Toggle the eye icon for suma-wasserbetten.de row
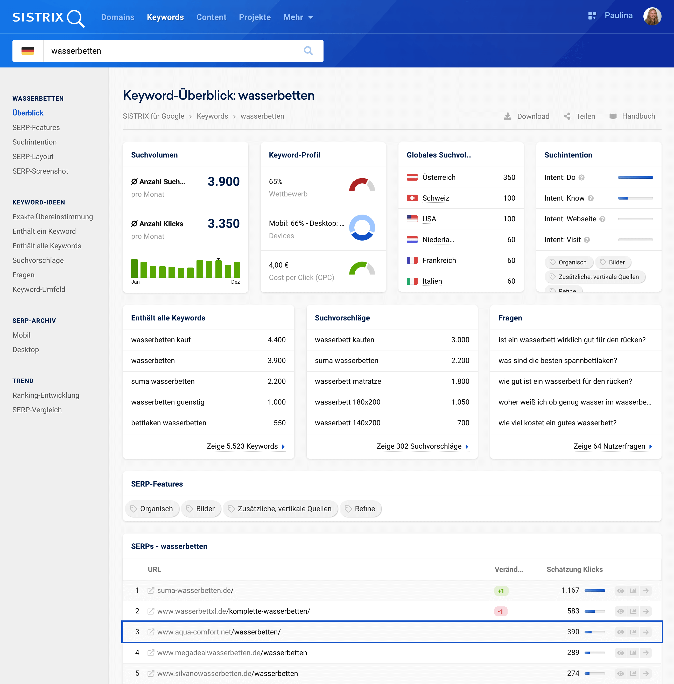 (620, 591)
